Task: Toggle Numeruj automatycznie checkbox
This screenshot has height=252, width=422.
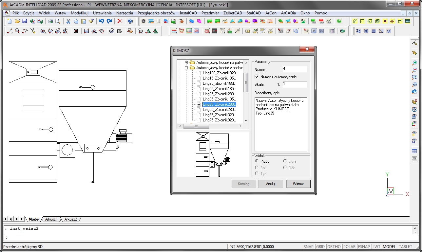Action: (x=257, y=77)
